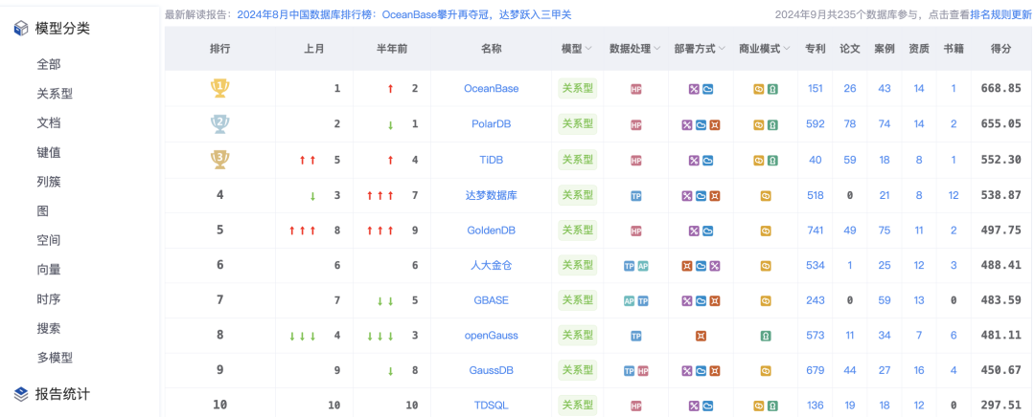Viewport: 1035px width, 417px height.
Task: Select 文档 category in sidebar
Action: tap(49, 122)
